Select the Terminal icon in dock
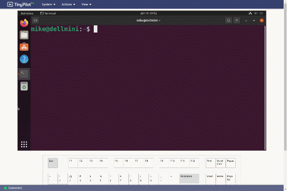Screen dimensions: 287x191 pos(24,74)
